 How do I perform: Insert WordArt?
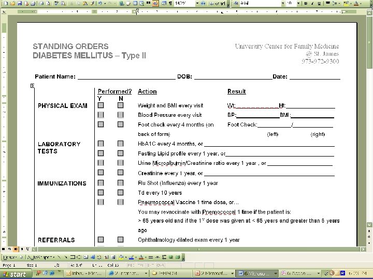(x=93, y=257)
